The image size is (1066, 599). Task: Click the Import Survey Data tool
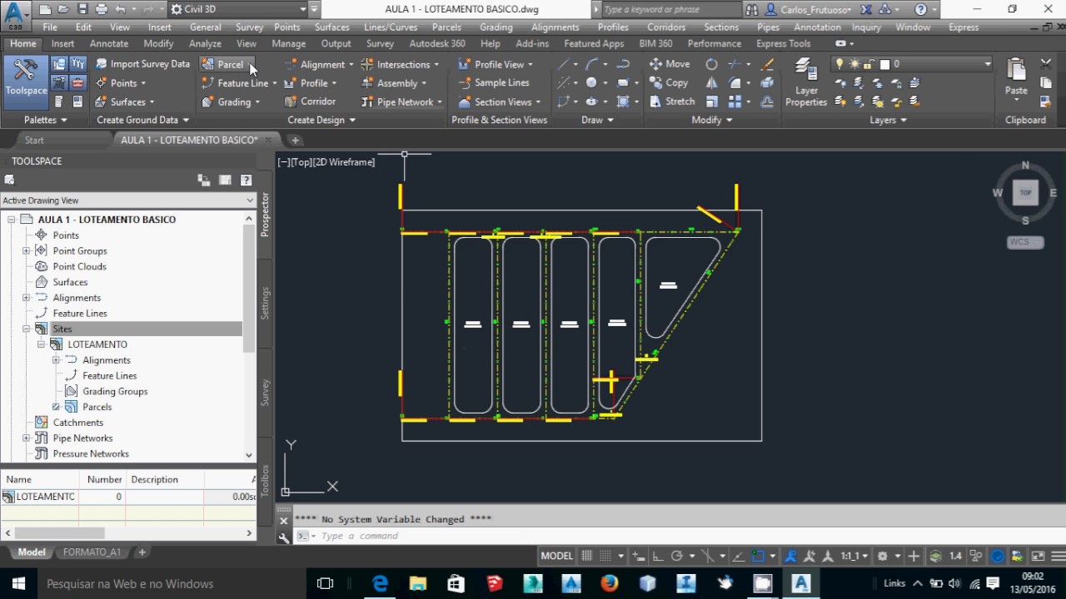[142, 64]
